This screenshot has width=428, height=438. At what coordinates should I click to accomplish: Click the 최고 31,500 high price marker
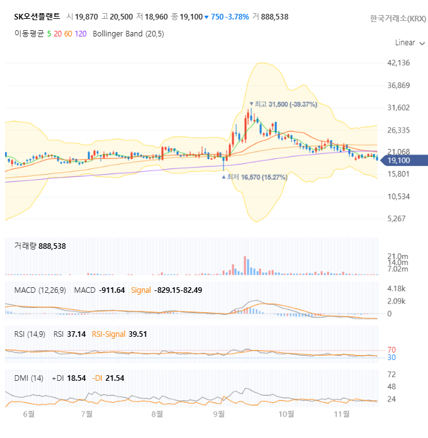[x=283, y=104]
